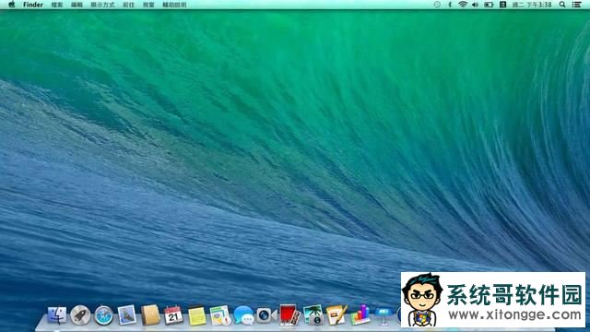Screen dimensions: 590x332
Task: Open Wi-Fi status menu
Action: coord(463,5)
